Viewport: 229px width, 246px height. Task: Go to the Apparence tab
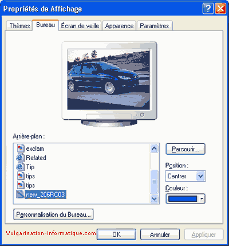tap(119, 26)
